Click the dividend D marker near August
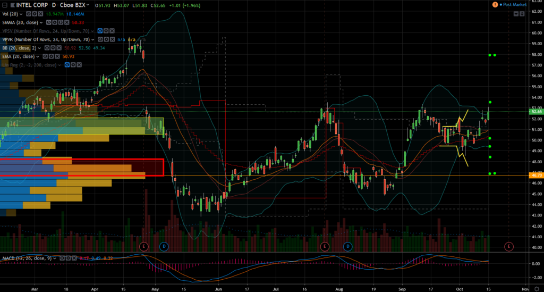Image resolution: width=544 pixels, height=292 pixels. (x=347, y=246)
